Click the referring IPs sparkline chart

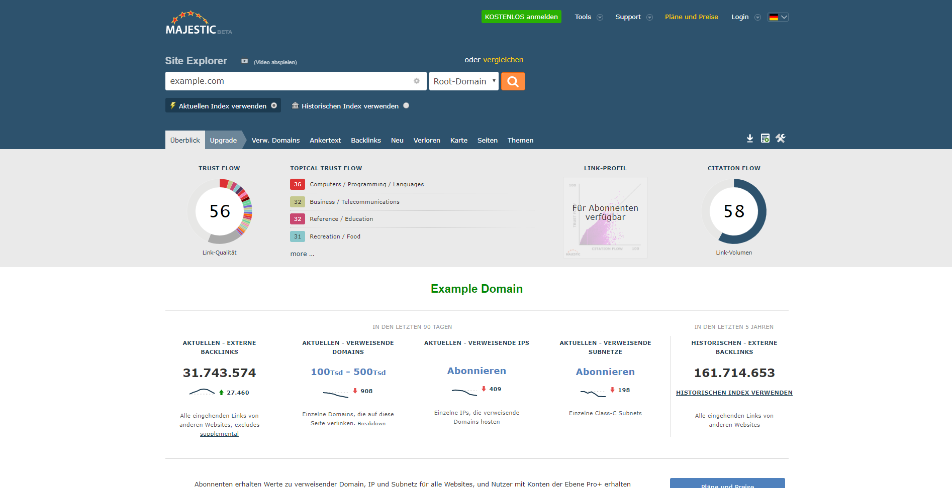[464, 392]
